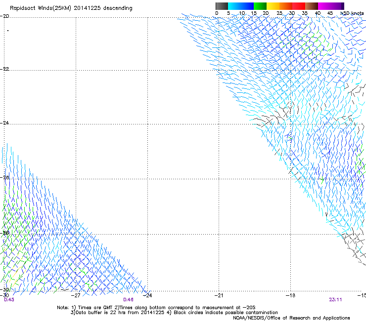This screenshot has height=321, width=366.
Task: Click the gray 0-5 knots color segment
Action: click(x=222, y=6)
